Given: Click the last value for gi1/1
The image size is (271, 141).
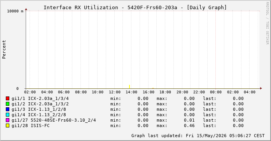Looking at the screenshot, I should click(238, 98).
